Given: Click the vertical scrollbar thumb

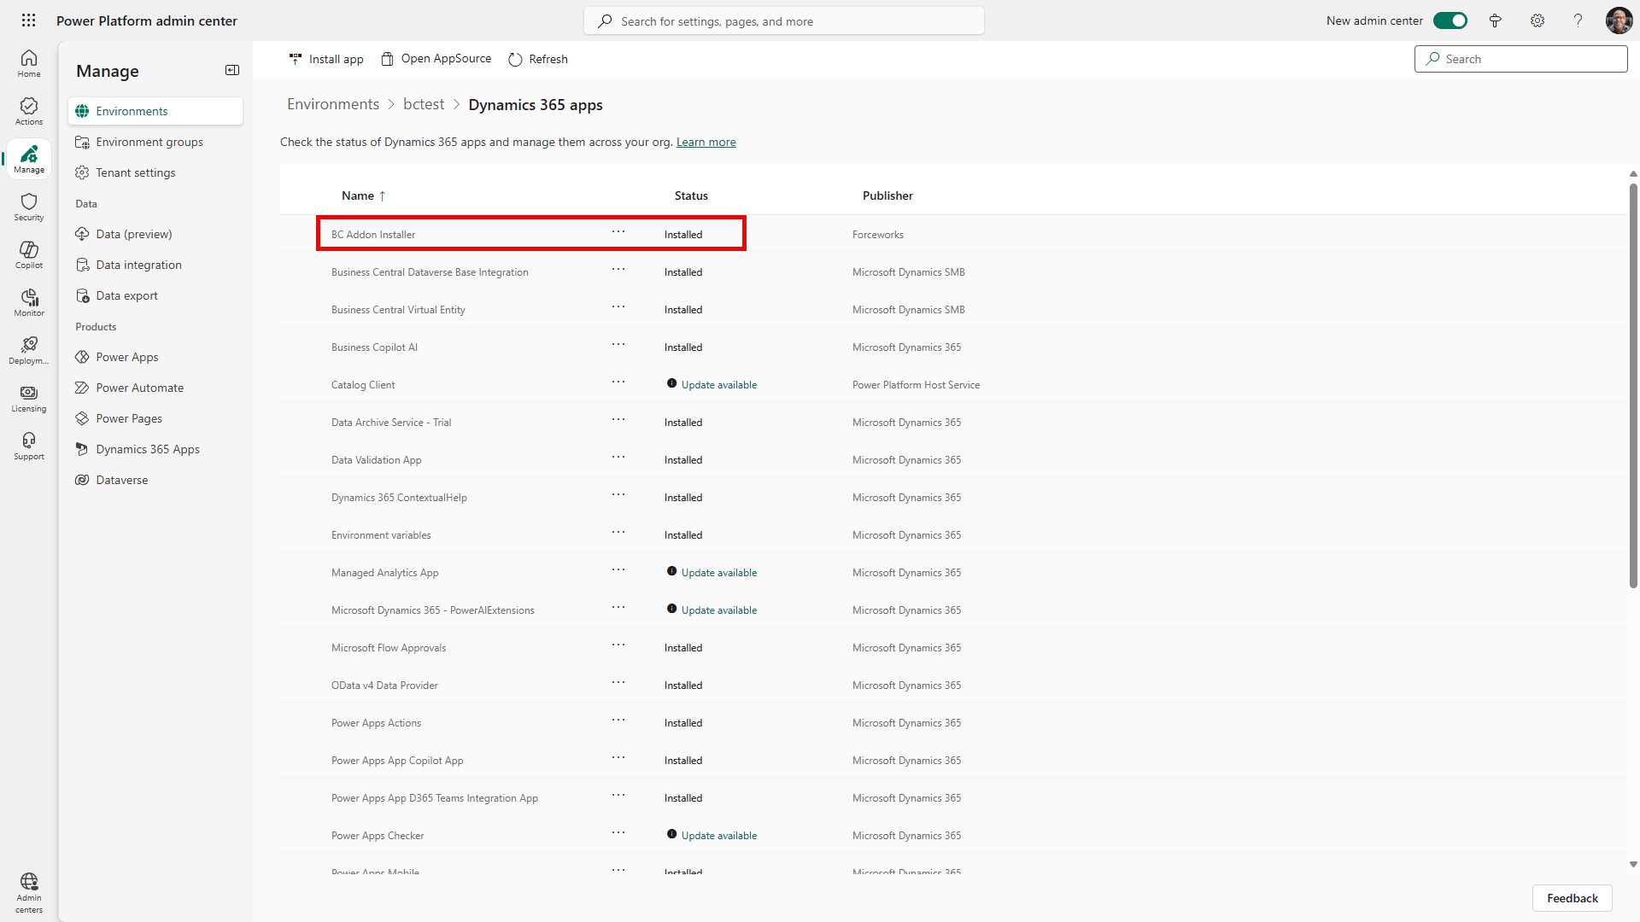Looking at the screenshot, I should coord(1633,384).
